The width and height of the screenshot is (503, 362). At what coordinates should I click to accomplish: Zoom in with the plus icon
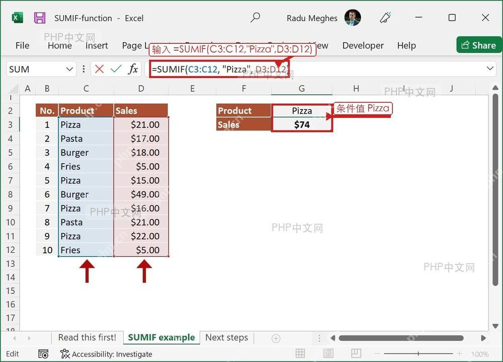tap(459, 353)
